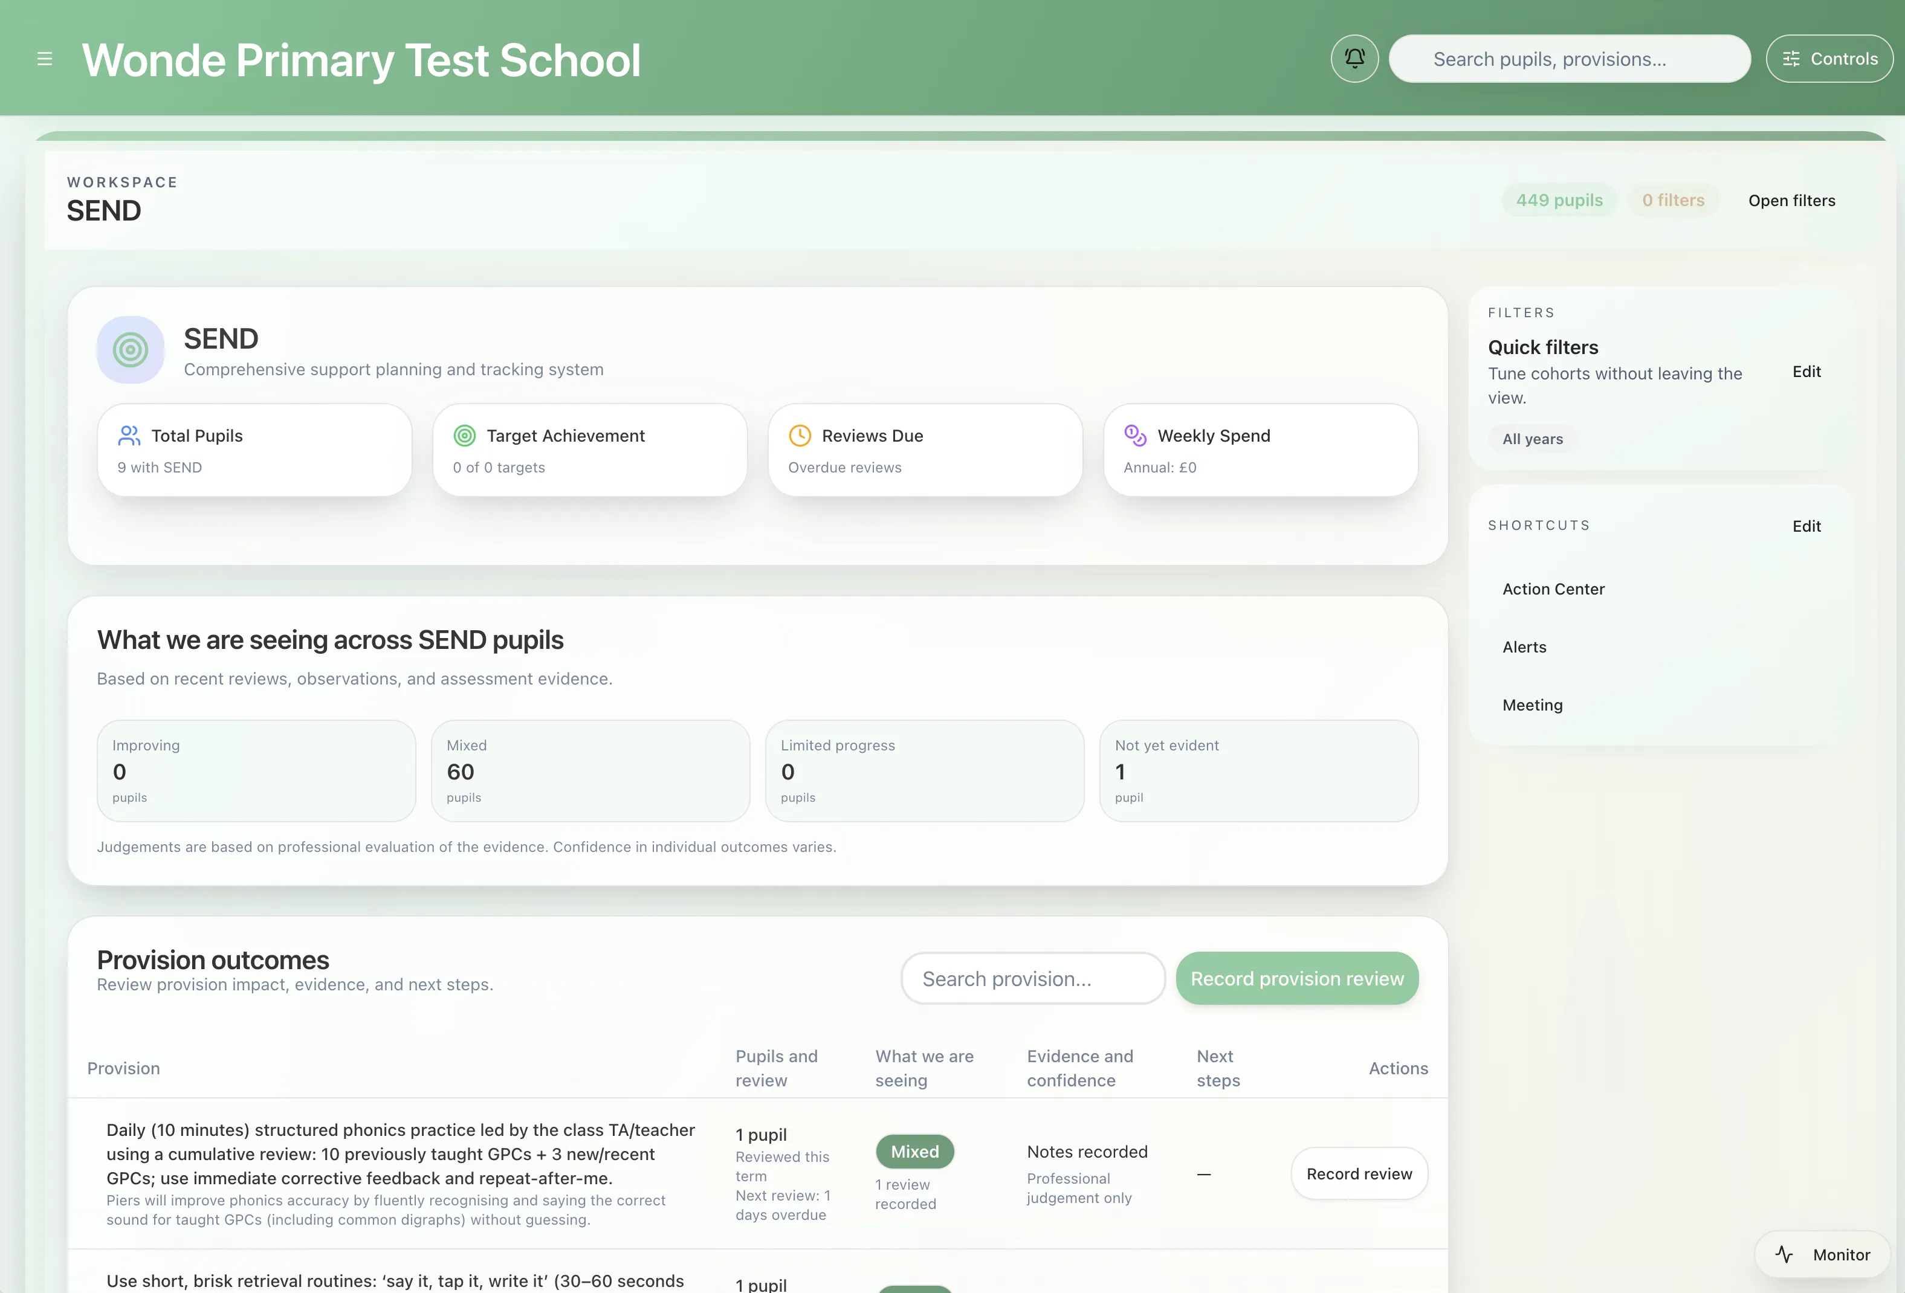
Task: Focus the Search provision field
Action: click(x=1032, y=978)
